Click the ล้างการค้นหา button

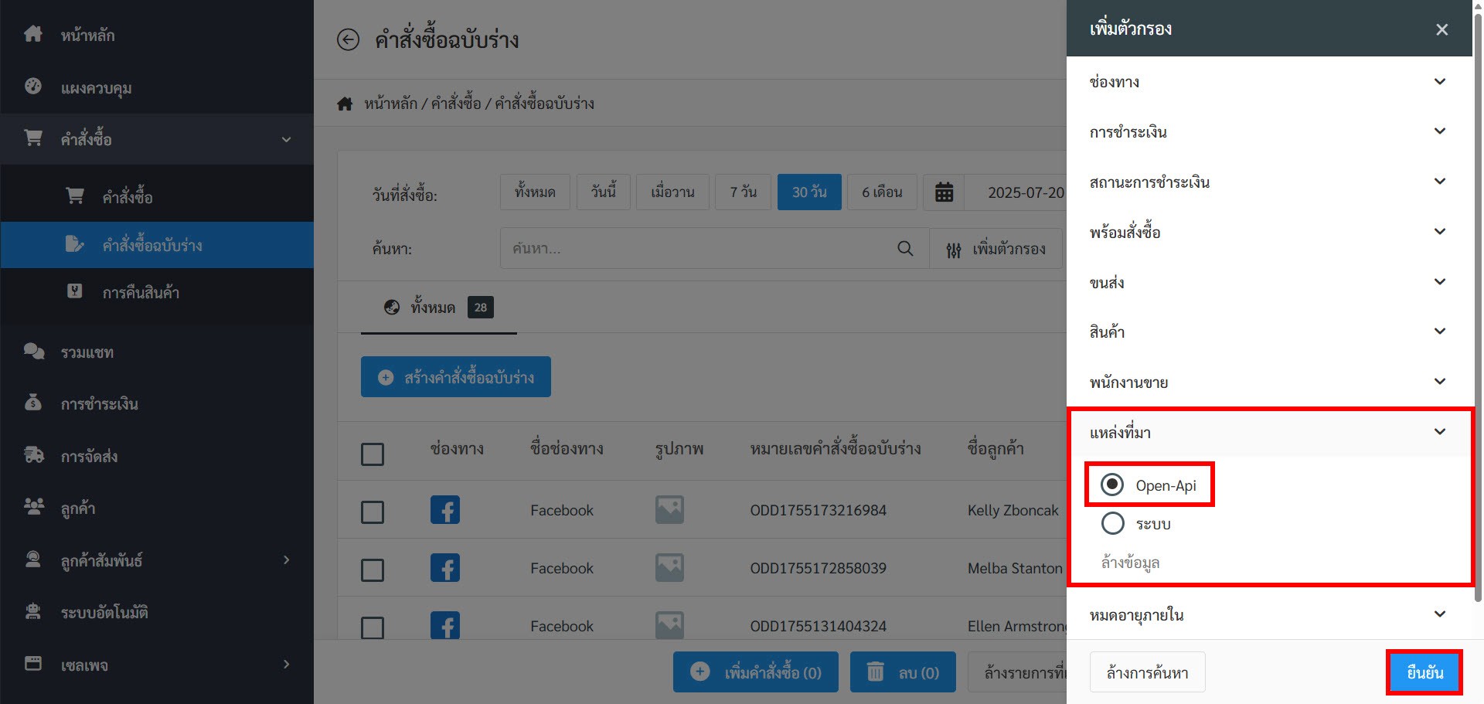coord(1147,672)
